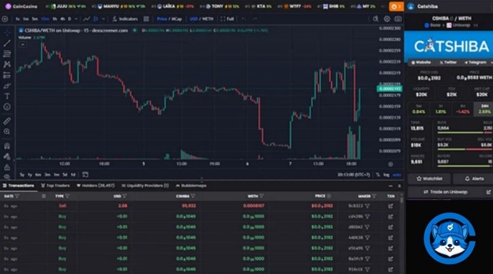
Task: Select the brush drawing tool
Action: point(7,86)
